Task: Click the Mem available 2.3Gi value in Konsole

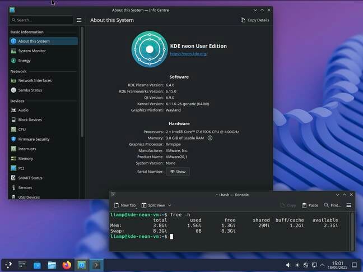Action: pos(331,225)
